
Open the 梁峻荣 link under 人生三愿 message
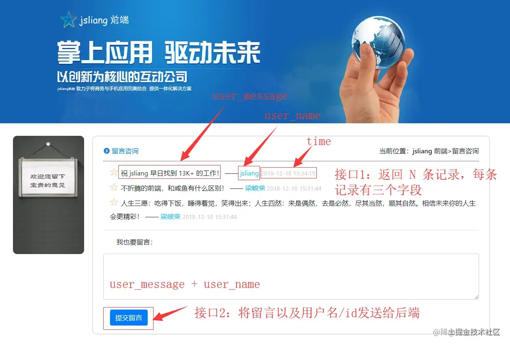tap(170, 217)
